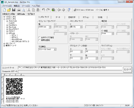Open Print Preview with the magnifier page icon

coord(23,10)
